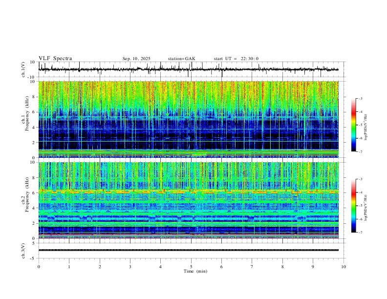Click the ch.3 flat voltage trace
Image resolution: width=387 pixels, height=299 pixels.
coord(188,250)
